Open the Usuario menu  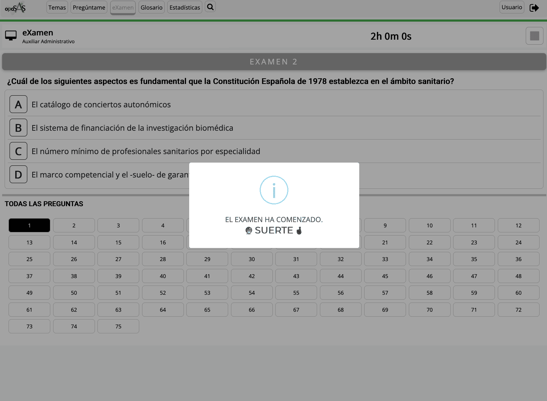pyautogui.click(x=512, y=7)
